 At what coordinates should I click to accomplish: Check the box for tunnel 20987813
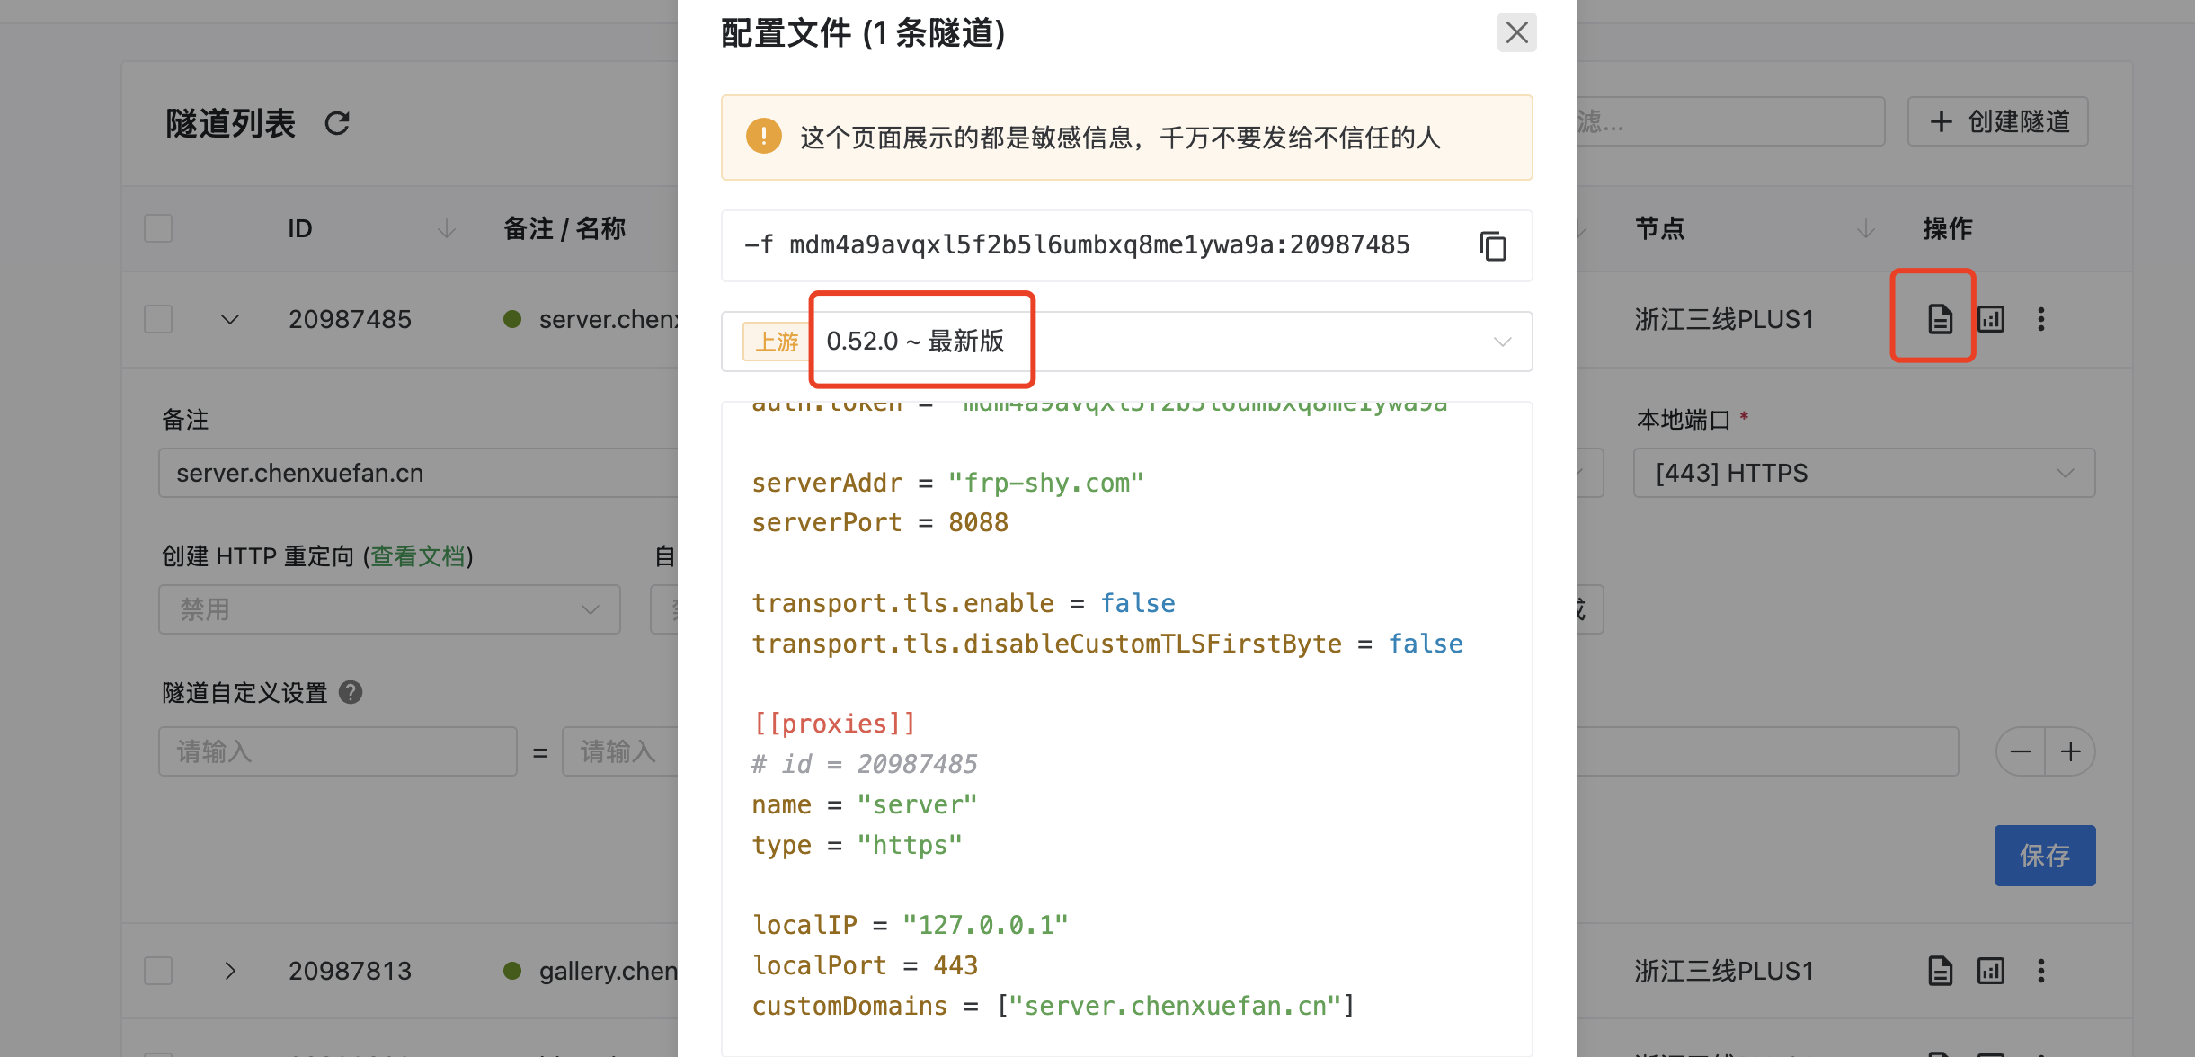(x=158, y=971)
